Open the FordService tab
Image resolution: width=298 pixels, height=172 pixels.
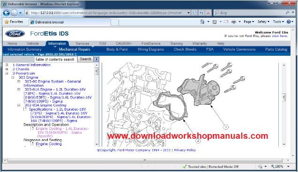click(151, 44)
